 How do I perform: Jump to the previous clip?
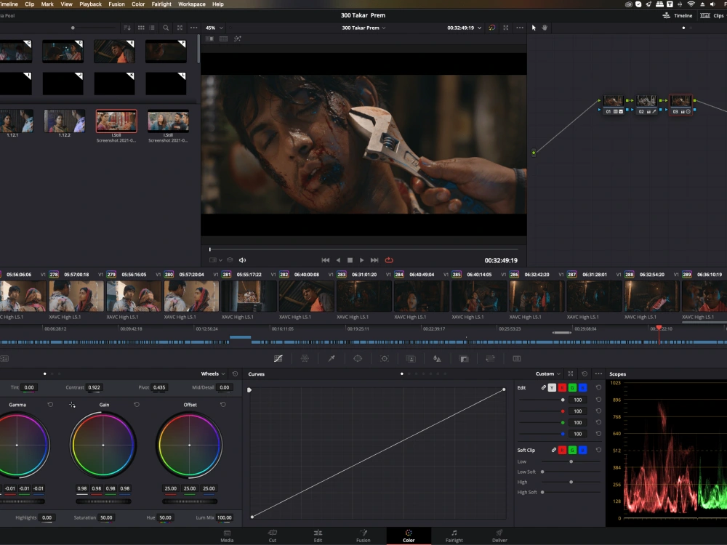click(326, 260)
